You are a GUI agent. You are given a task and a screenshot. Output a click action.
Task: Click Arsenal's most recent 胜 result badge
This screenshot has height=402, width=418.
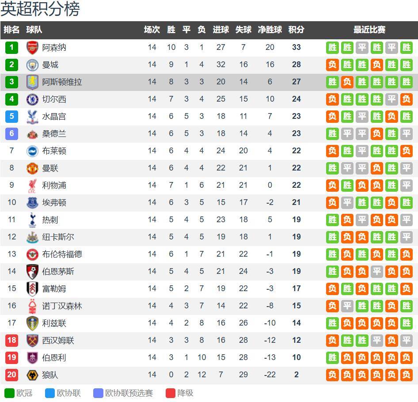[406, 48]
